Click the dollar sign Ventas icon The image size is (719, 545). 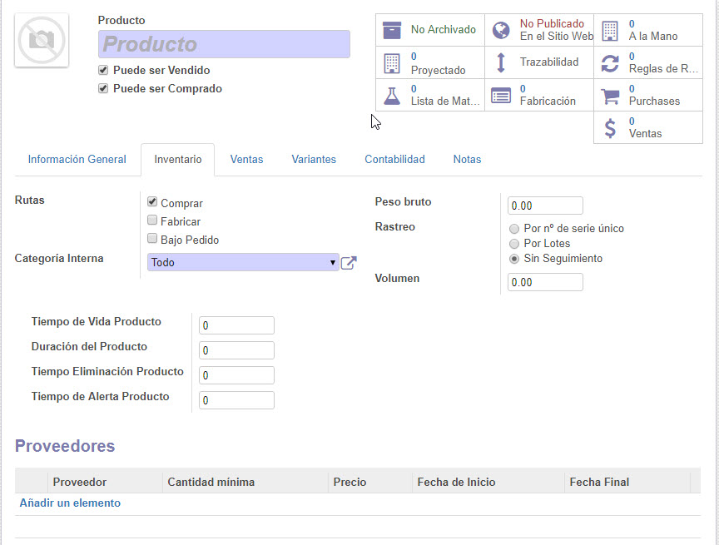(610, 127)
